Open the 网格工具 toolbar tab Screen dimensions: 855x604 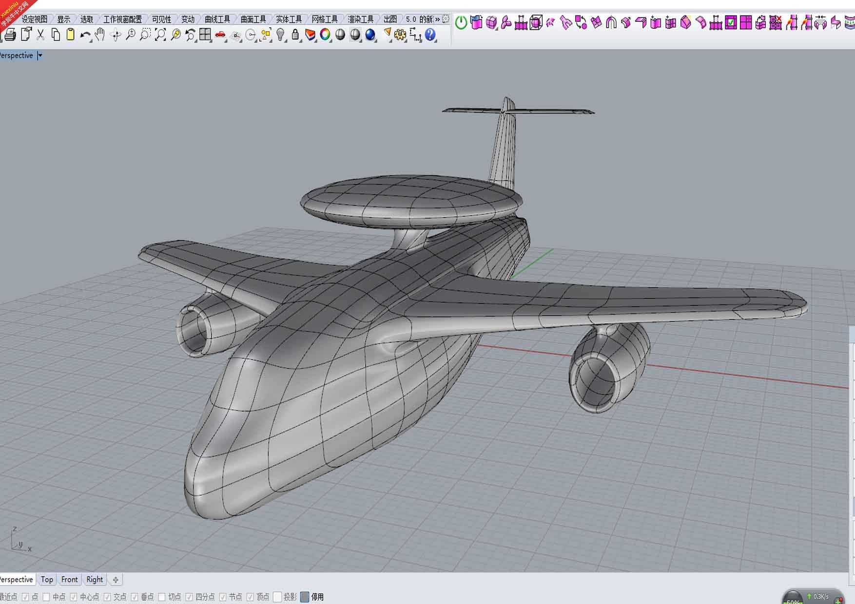pos(325,19)
